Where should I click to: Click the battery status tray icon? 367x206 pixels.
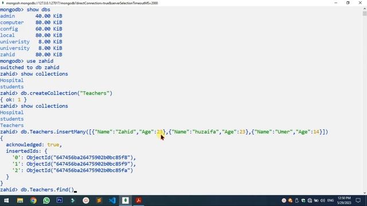316,200
